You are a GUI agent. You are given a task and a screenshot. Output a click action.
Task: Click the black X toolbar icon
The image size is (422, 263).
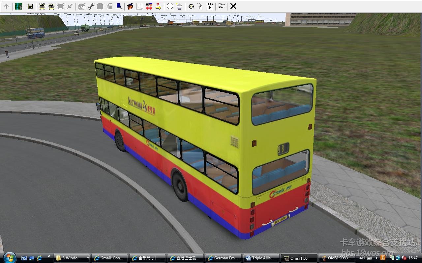(233, 6)
